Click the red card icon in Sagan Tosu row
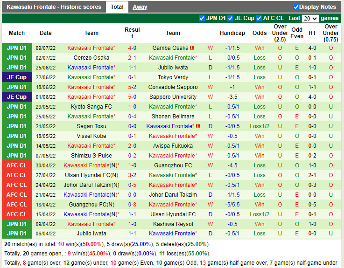344x268 pixels. (x=198, y=126)
